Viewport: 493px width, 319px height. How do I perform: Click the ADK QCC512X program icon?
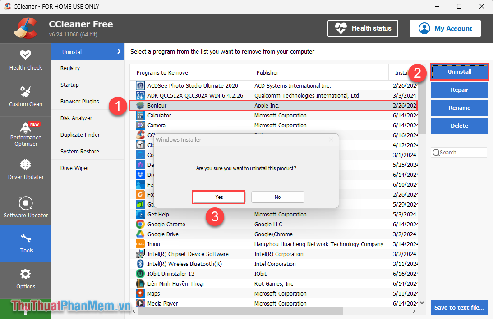[140, 95]
